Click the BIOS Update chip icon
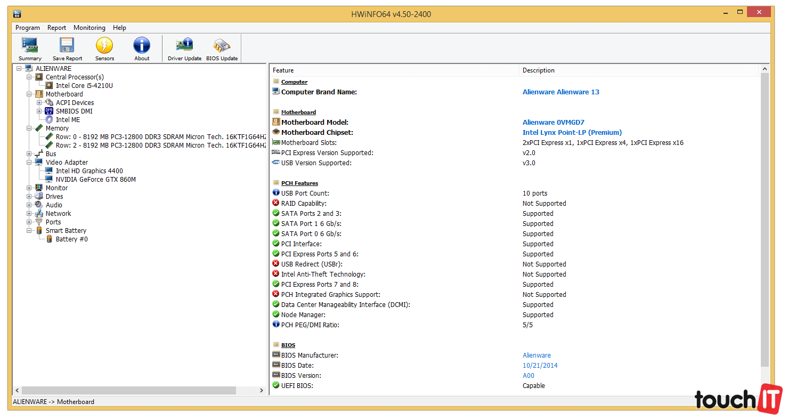 tap(222, 49)
